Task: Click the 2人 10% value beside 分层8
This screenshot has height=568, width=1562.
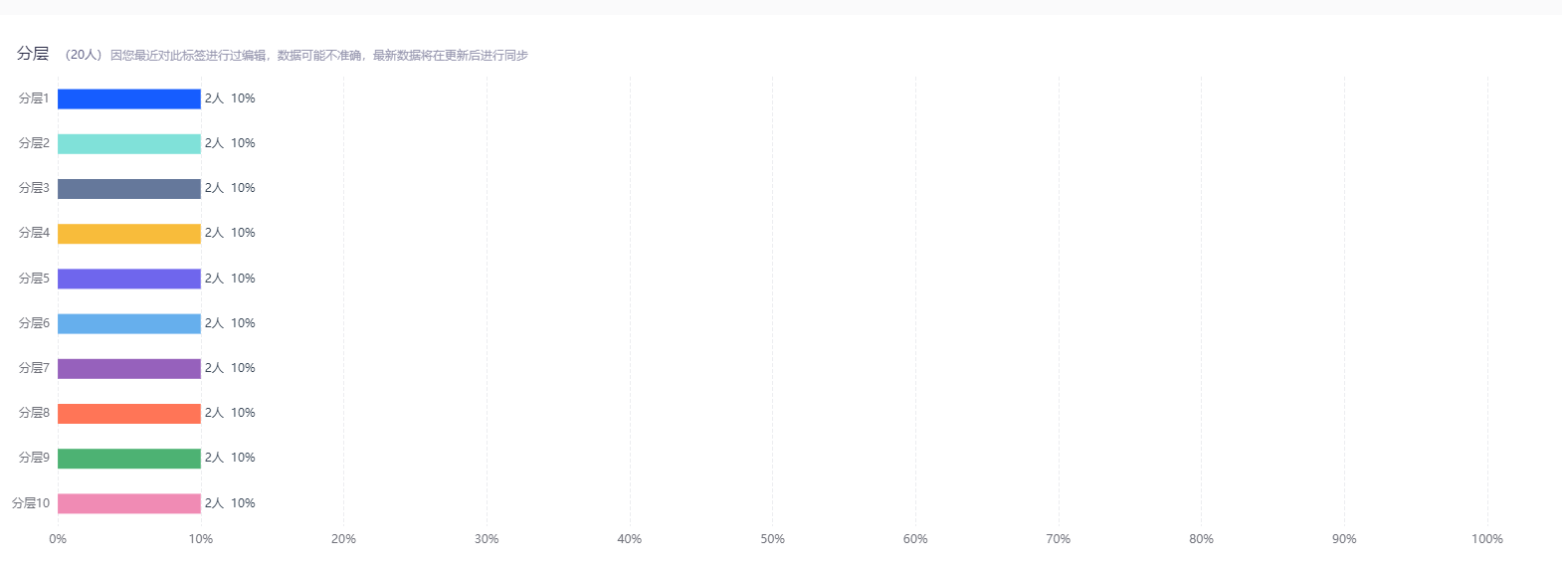Action: [x=230, y=413]
